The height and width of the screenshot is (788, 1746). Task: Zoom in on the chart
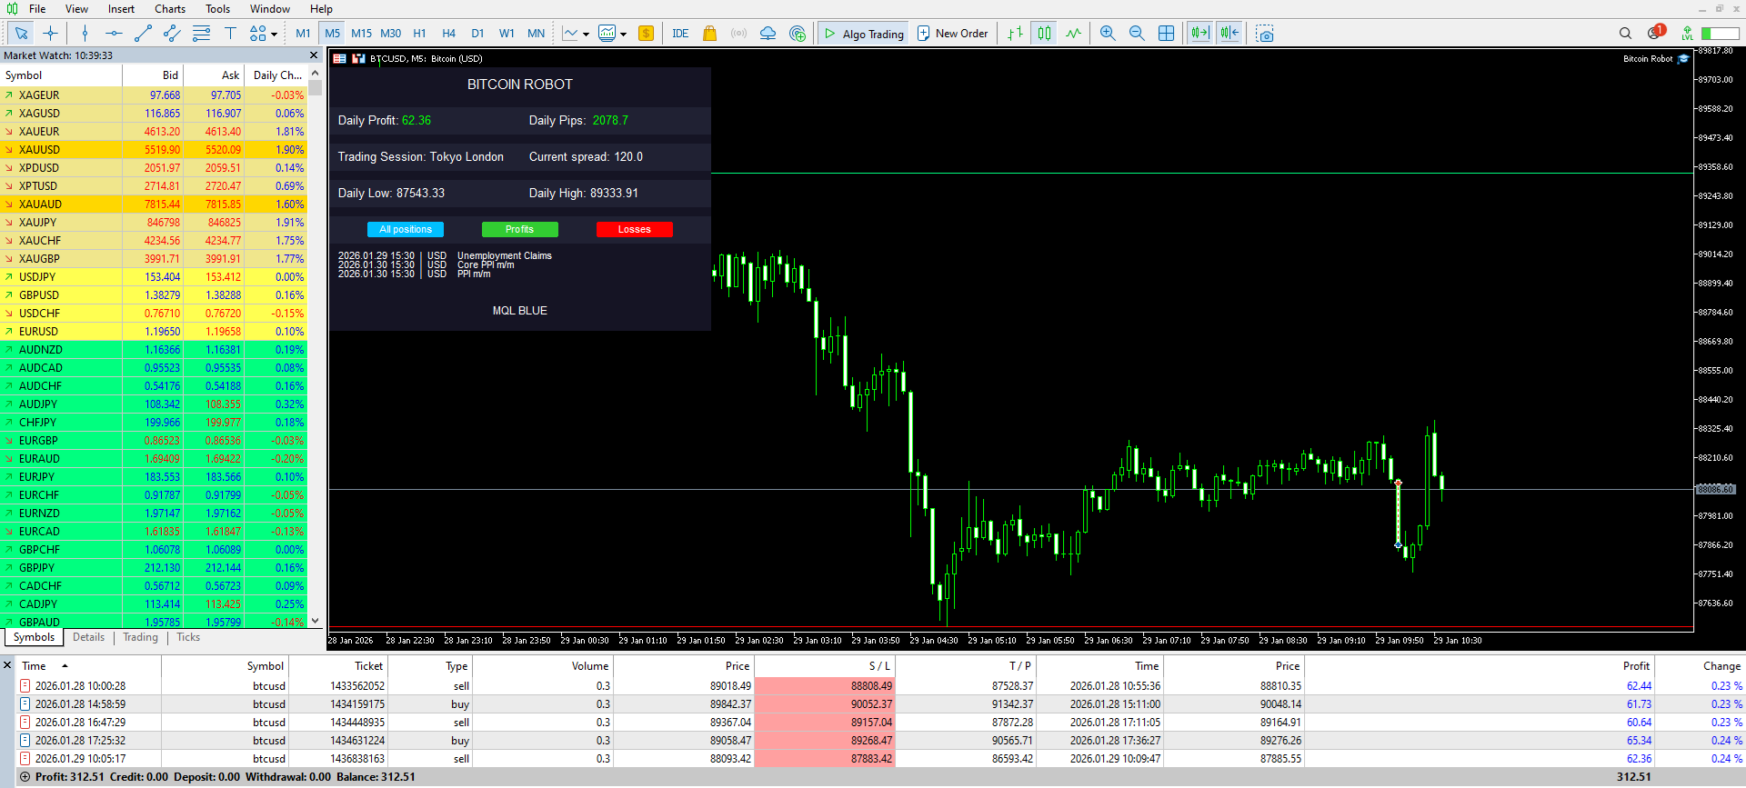pos(1108,34)
